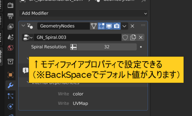Toggle viewport display monitor icon
The width and height of the screenshot is (192, 116).
pyautogui.click(x=109, y=26)
